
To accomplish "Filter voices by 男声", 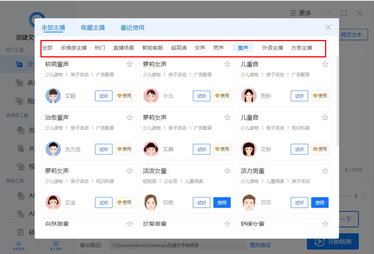I will [218, 48].
